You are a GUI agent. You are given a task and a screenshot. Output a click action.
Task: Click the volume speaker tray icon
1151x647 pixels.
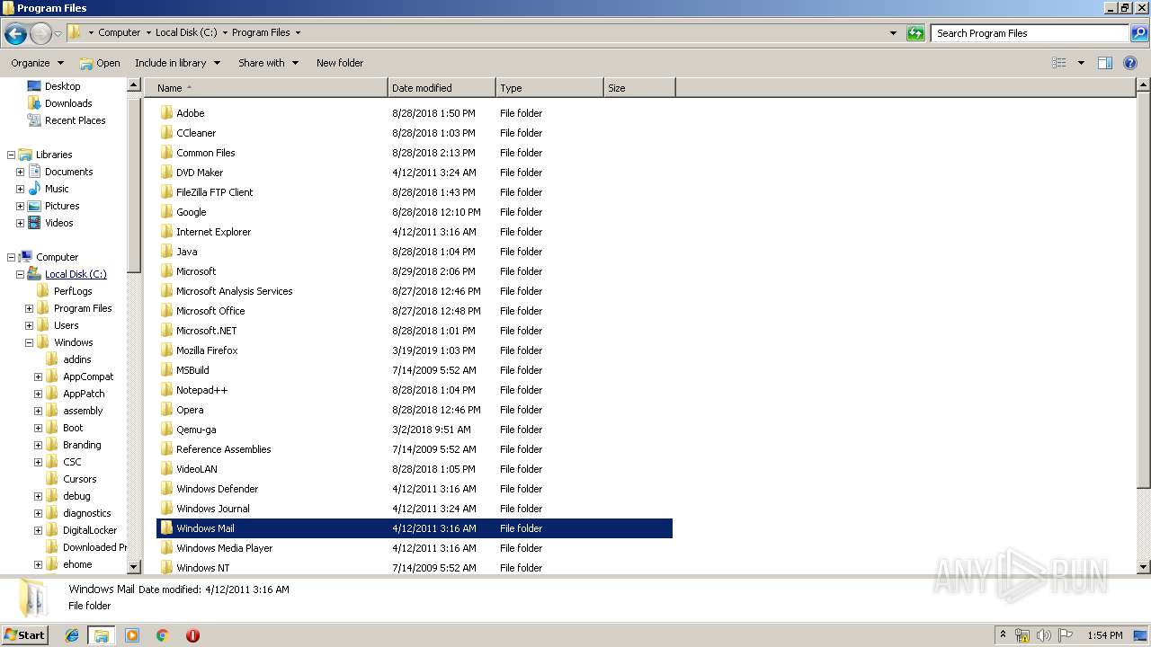coord(1043,635)
